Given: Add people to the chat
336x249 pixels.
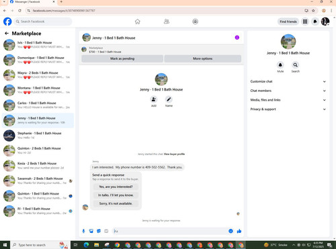Looking at the screenshot, I should pyautogui.click(x=154, y=99).
